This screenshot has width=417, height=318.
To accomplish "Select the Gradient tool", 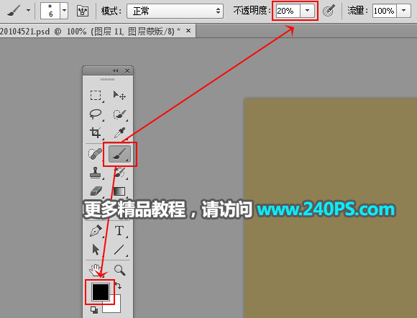I will coord(119,191).
